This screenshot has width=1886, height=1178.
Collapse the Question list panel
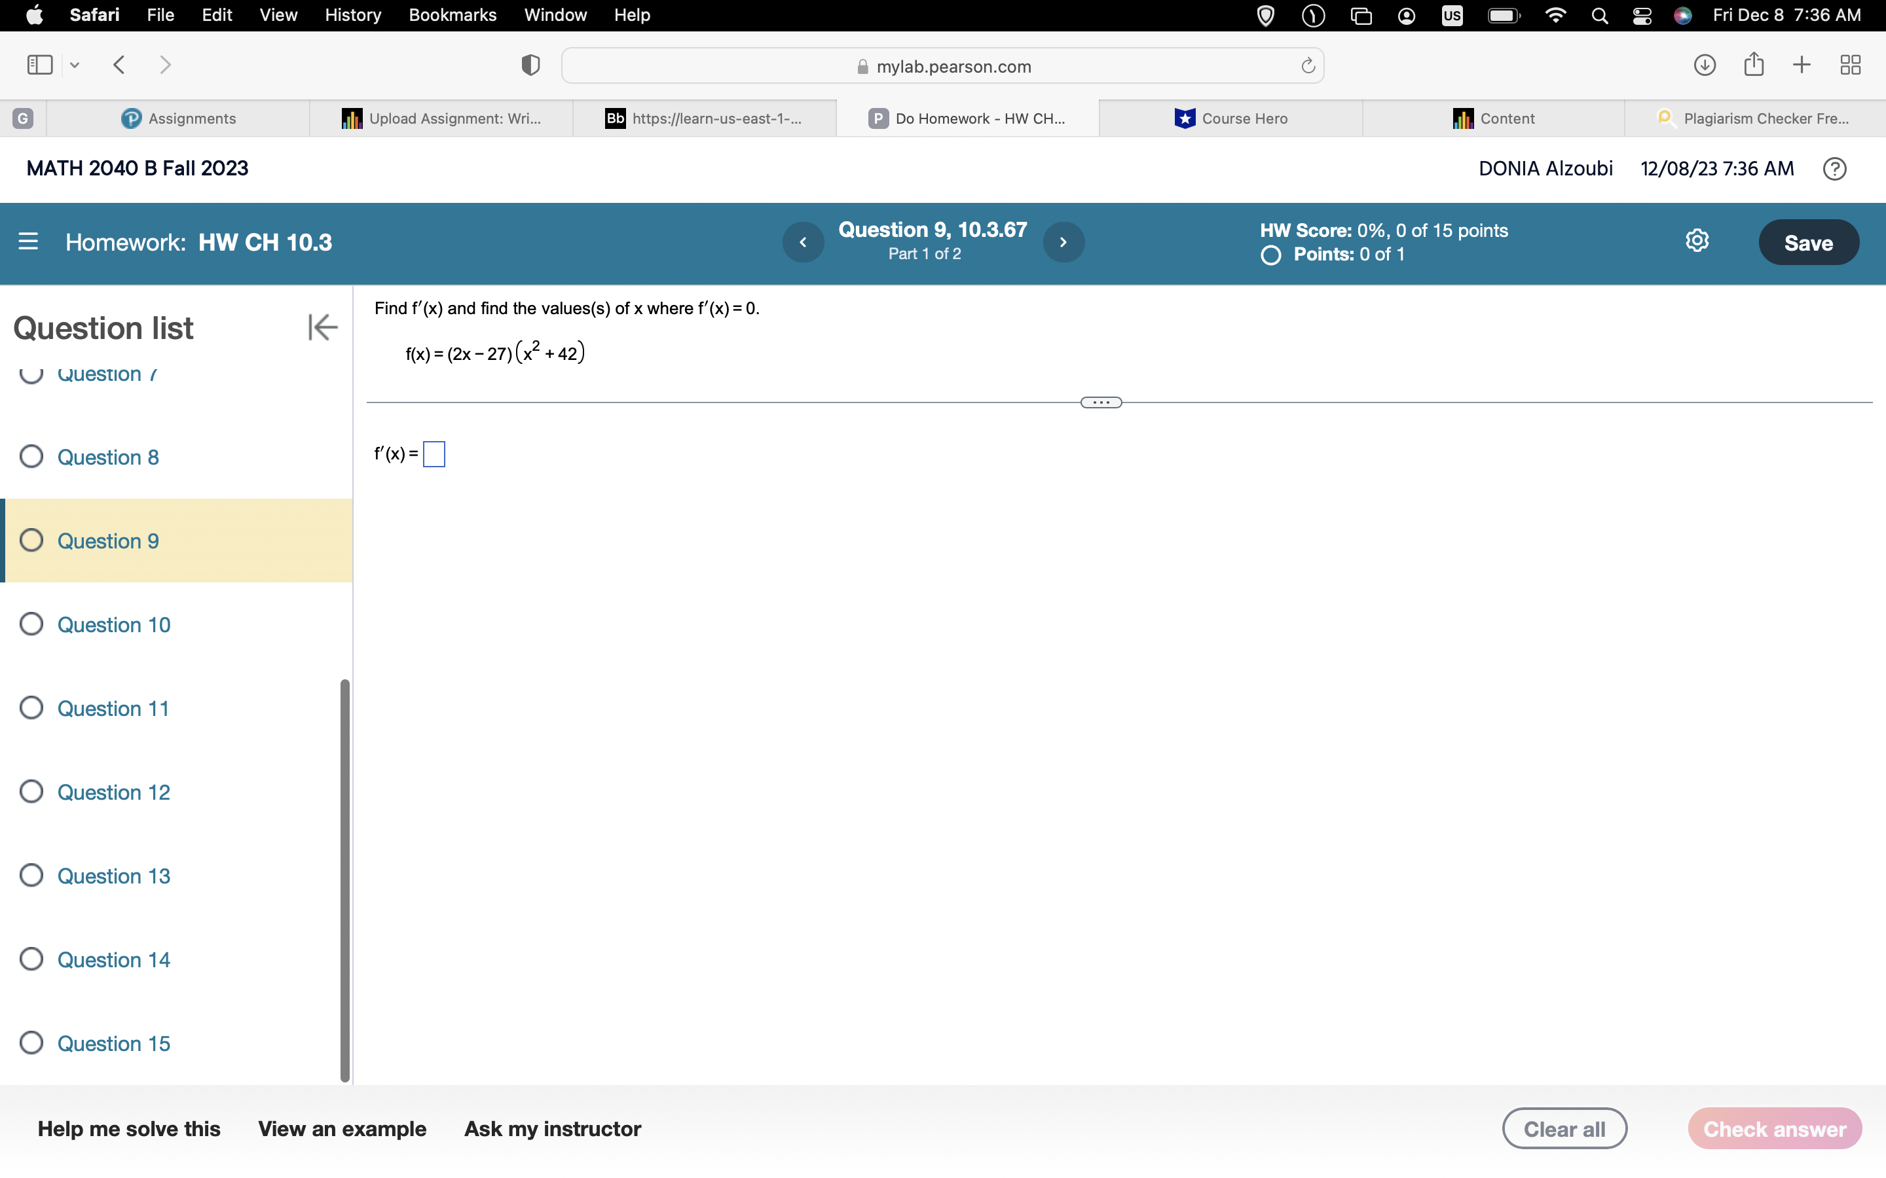[323, 327]
